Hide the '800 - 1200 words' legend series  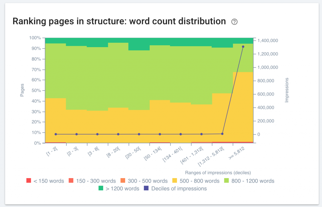coord(249,181)
